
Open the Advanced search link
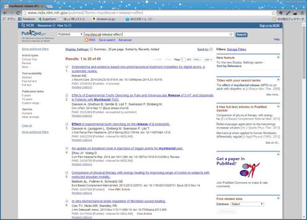tap(125, 40)
